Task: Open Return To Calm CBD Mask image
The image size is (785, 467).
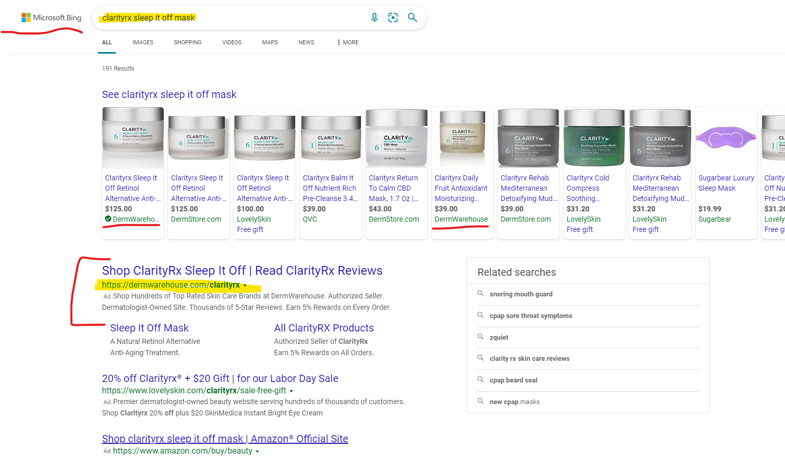Action: [x=397, y=138]
